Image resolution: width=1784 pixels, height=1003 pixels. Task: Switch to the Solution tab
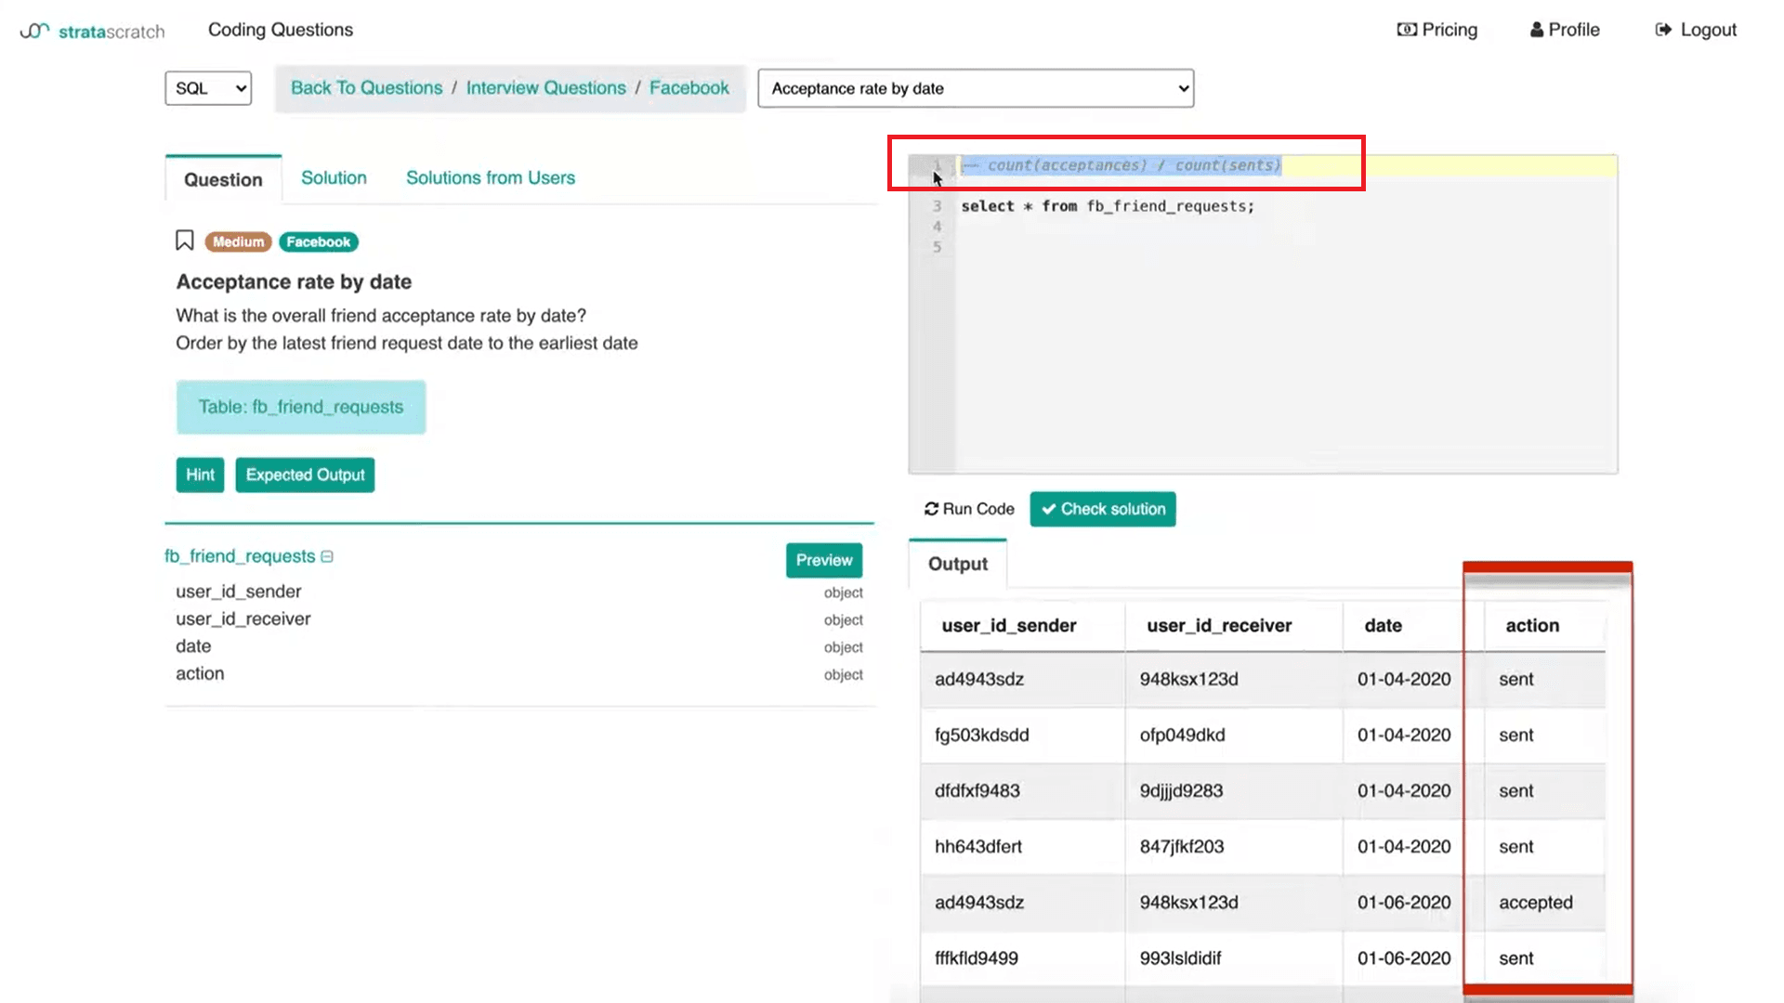[334, 177]
